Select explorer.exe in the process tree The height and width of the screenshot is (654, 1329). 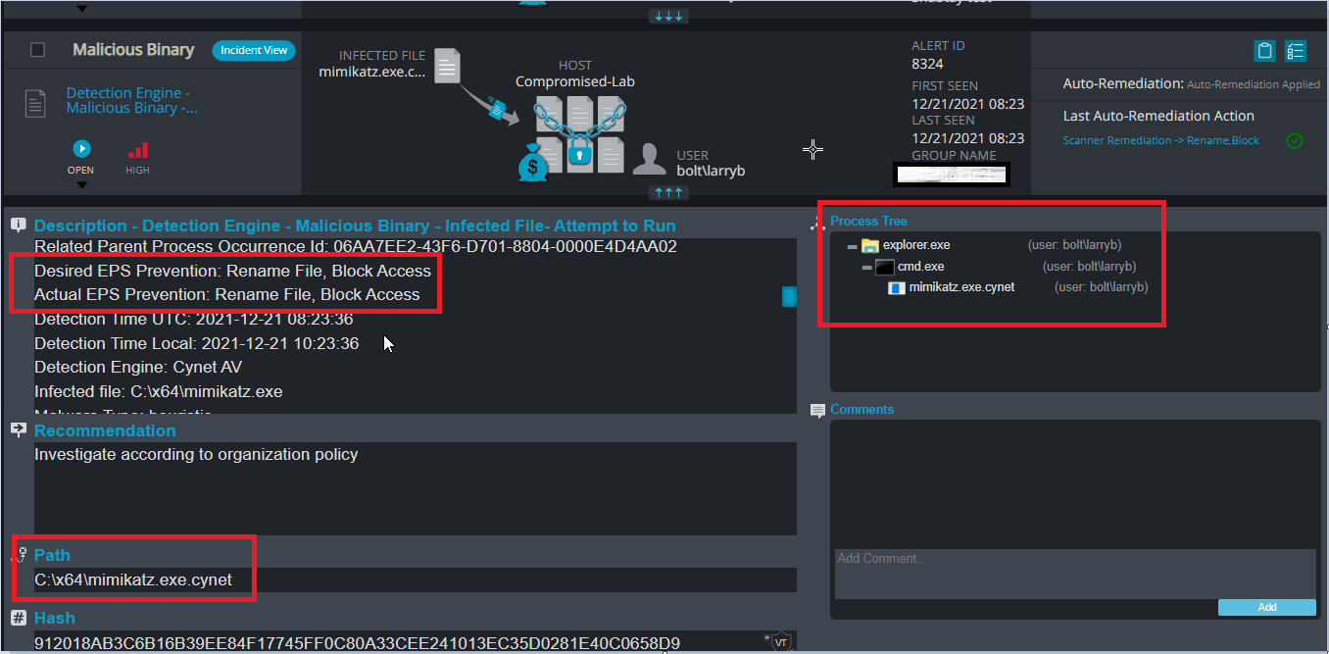(x=916, y=245)
